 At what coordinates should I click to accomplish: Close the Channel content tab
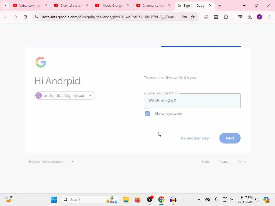tap(169, 5)
